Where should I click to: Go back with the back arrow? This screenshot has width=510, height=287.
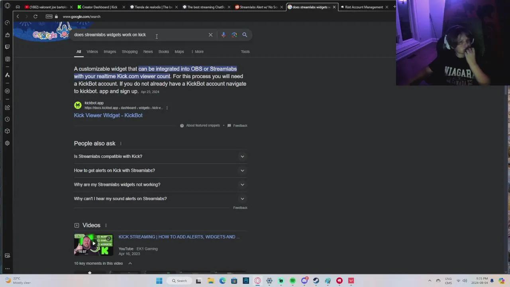click(18, 16)
